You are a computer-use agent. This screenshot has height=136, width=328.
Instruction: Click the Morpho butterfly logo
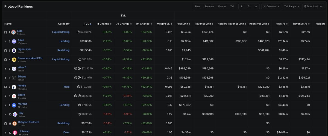(x=14, y=105)
